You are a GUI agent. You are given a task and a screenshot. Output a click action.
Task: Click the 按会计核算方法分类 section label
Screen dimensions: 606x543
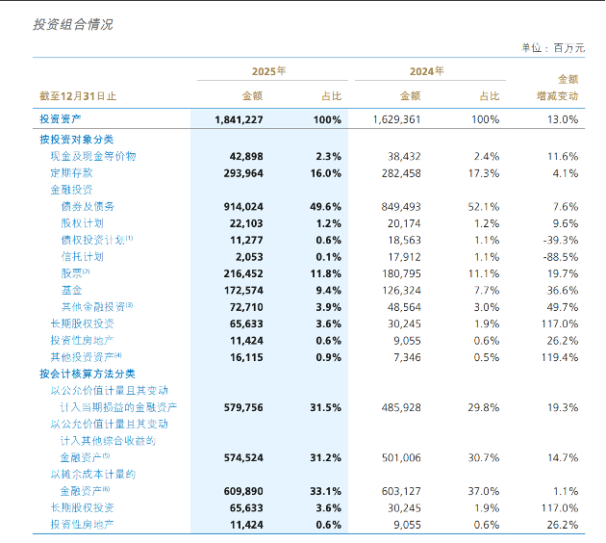(x=88, y=374)
